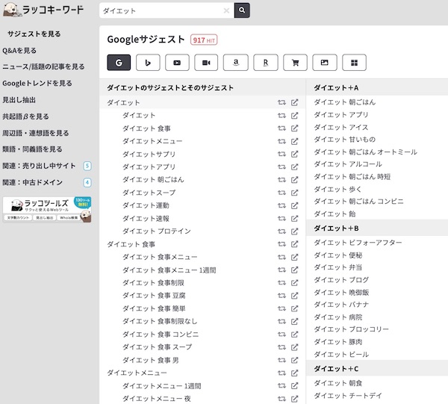Re-search icon for ダイエット 食事 コンビニ row
The width and height of the screenshot is (448, 404).
click(281, 334)
